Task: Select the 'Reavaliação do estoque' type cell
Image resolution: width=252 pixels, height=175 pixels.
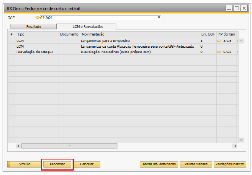Action: 37,52
